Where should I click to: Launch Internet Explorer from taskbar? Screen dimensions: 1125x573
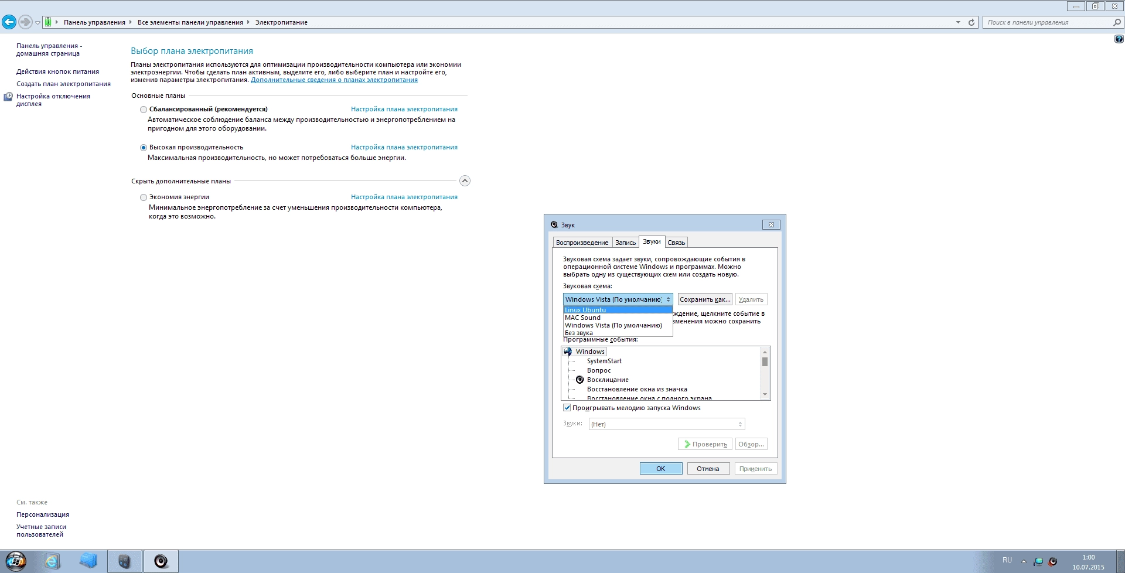52,561
